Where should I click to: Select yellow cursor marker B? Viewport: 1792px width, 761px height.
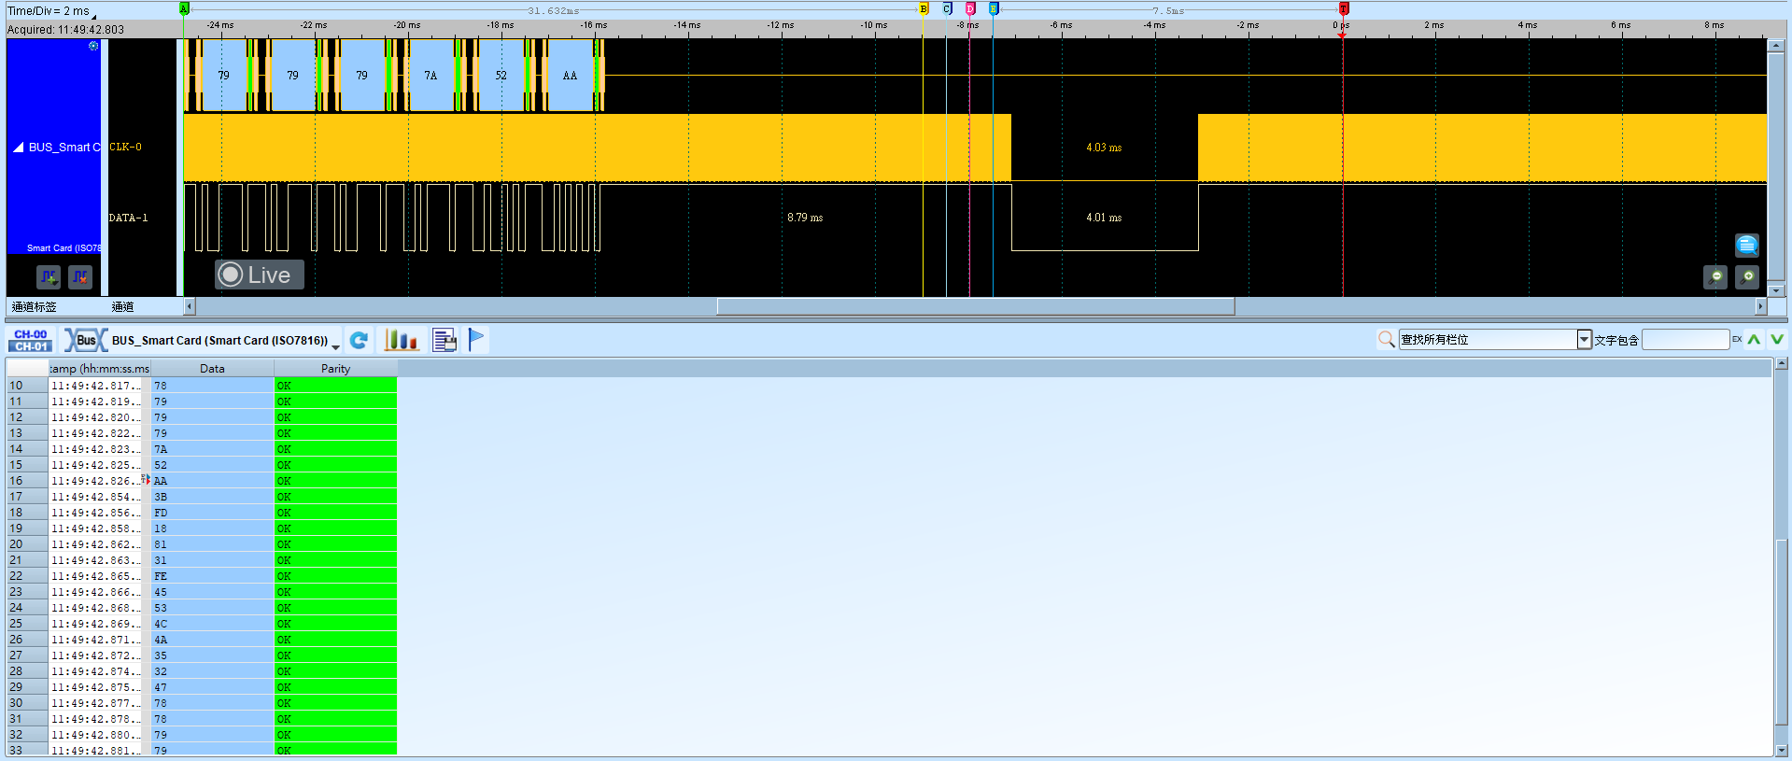click(924, 8)
